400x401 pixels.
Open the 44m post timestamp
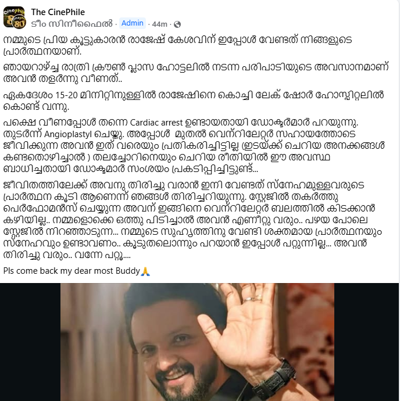pyautogui.click(x=159, y=24)
